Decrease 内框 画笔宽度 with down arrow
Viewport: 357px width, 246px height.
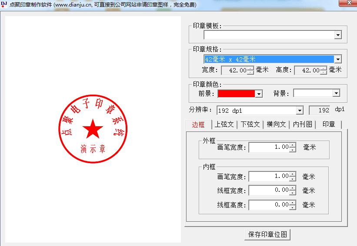293,179
